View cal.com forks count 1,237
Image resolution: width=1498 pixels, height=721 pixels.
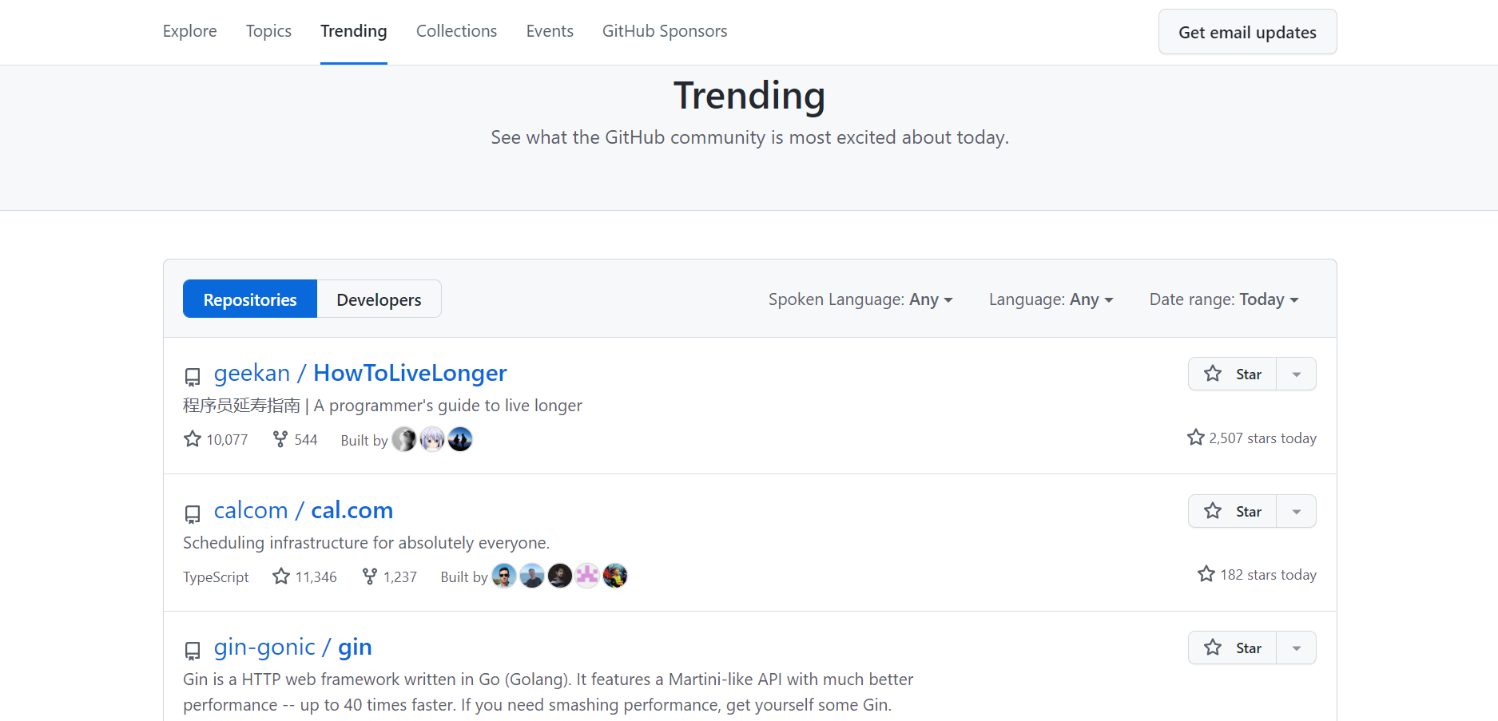tap(389, 576)
